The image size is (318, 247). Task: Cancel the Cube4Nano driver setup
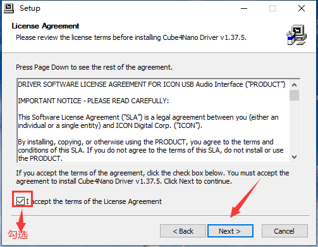[x=284, y=231]
